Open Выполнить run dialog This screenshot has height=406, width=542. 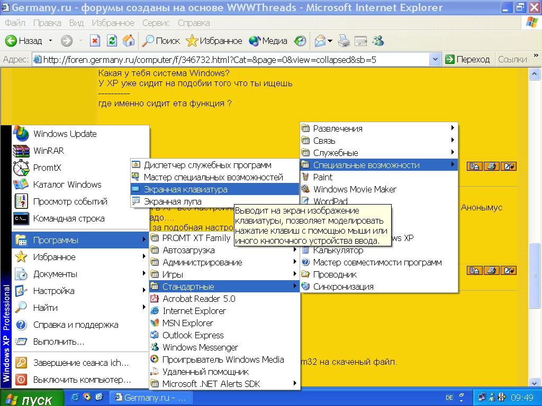tap(80, 342)
